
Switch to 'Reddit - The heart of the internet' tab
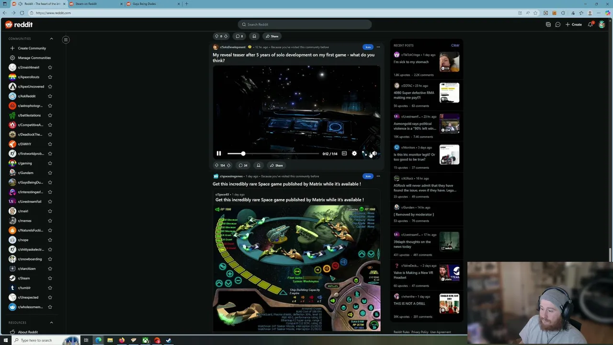pyautogui.click(x=38, y=4)
